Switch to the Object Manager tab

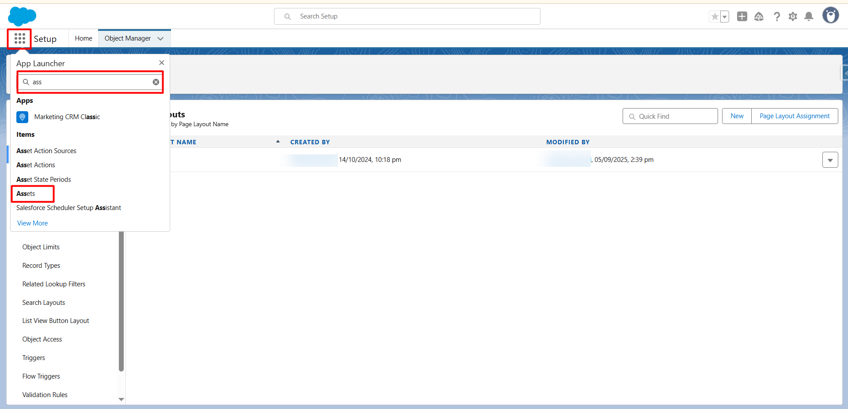coord(128,38)
